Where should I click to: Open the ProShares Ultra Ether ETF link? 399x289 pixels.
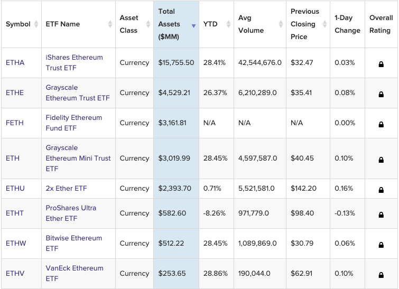71,213
